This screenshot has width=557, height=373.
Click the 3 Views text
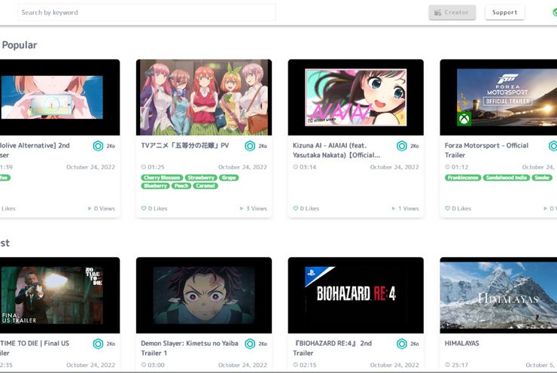coord(257,208)
